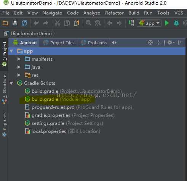Click the Open folder toolbar icon
187x181 pixels.
tap(5, 23)
